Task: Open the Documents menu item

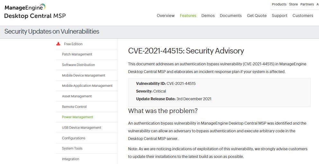Action: tap(231, 16)
